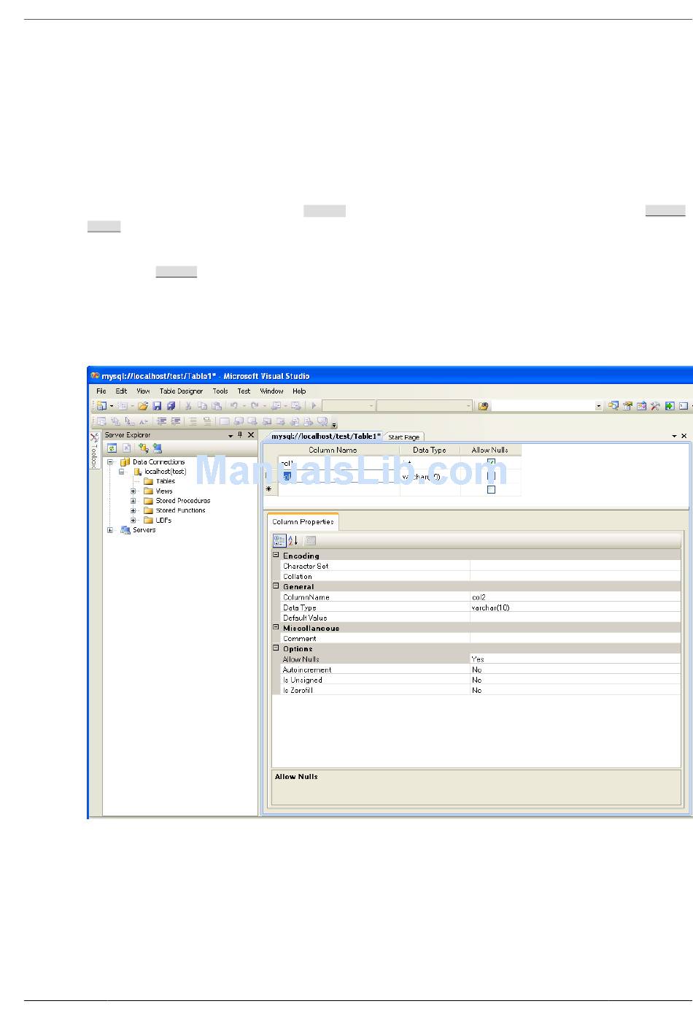Image resolution: width=693 pixels, height=1020 pixels.
Task: Open the Tools menu
Action: click(220, 391)
